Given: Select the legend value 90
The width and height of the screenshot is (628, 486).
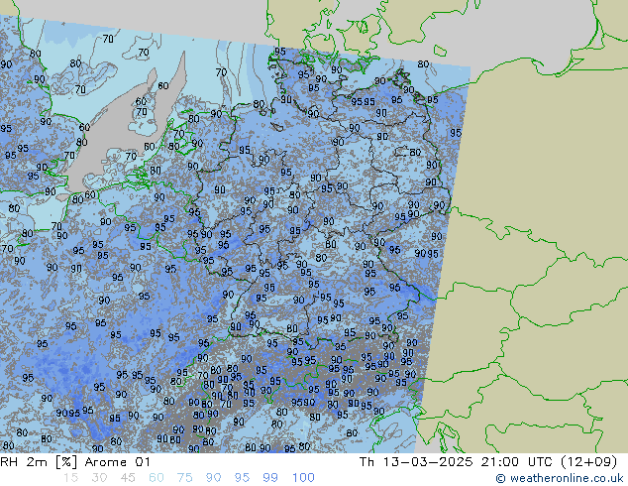Looking at the screenshot, I should (x=213, y=478).
